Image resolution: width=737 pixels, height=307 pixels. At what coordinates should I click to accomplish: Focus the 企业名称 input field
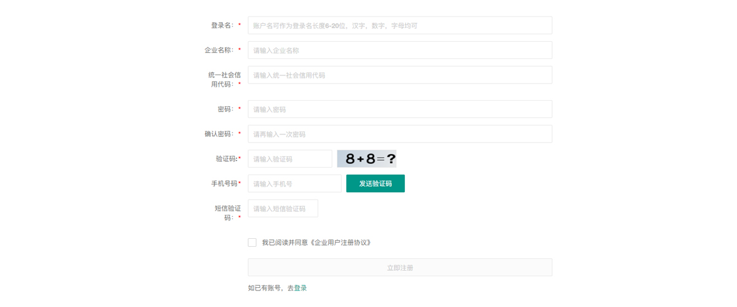[x=400, y=50]
